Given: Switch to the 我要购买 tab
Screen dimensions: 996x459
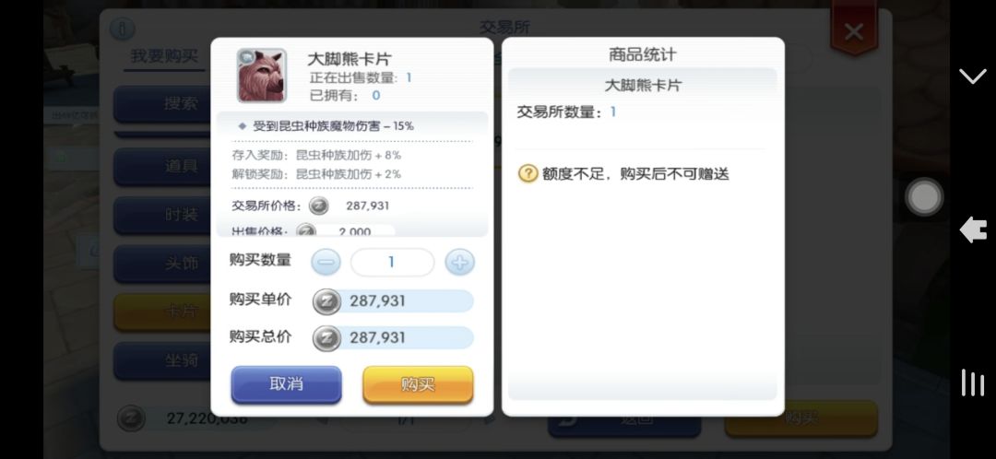Looking at the screenshot, I should pyautogui.click(x=164, y=56).
